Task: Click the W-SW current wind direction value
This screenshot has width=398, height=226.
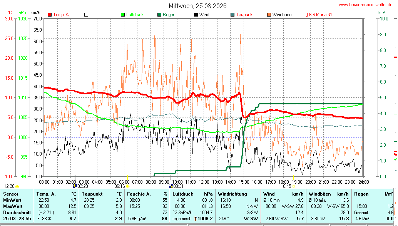Action: pos(251,219)
